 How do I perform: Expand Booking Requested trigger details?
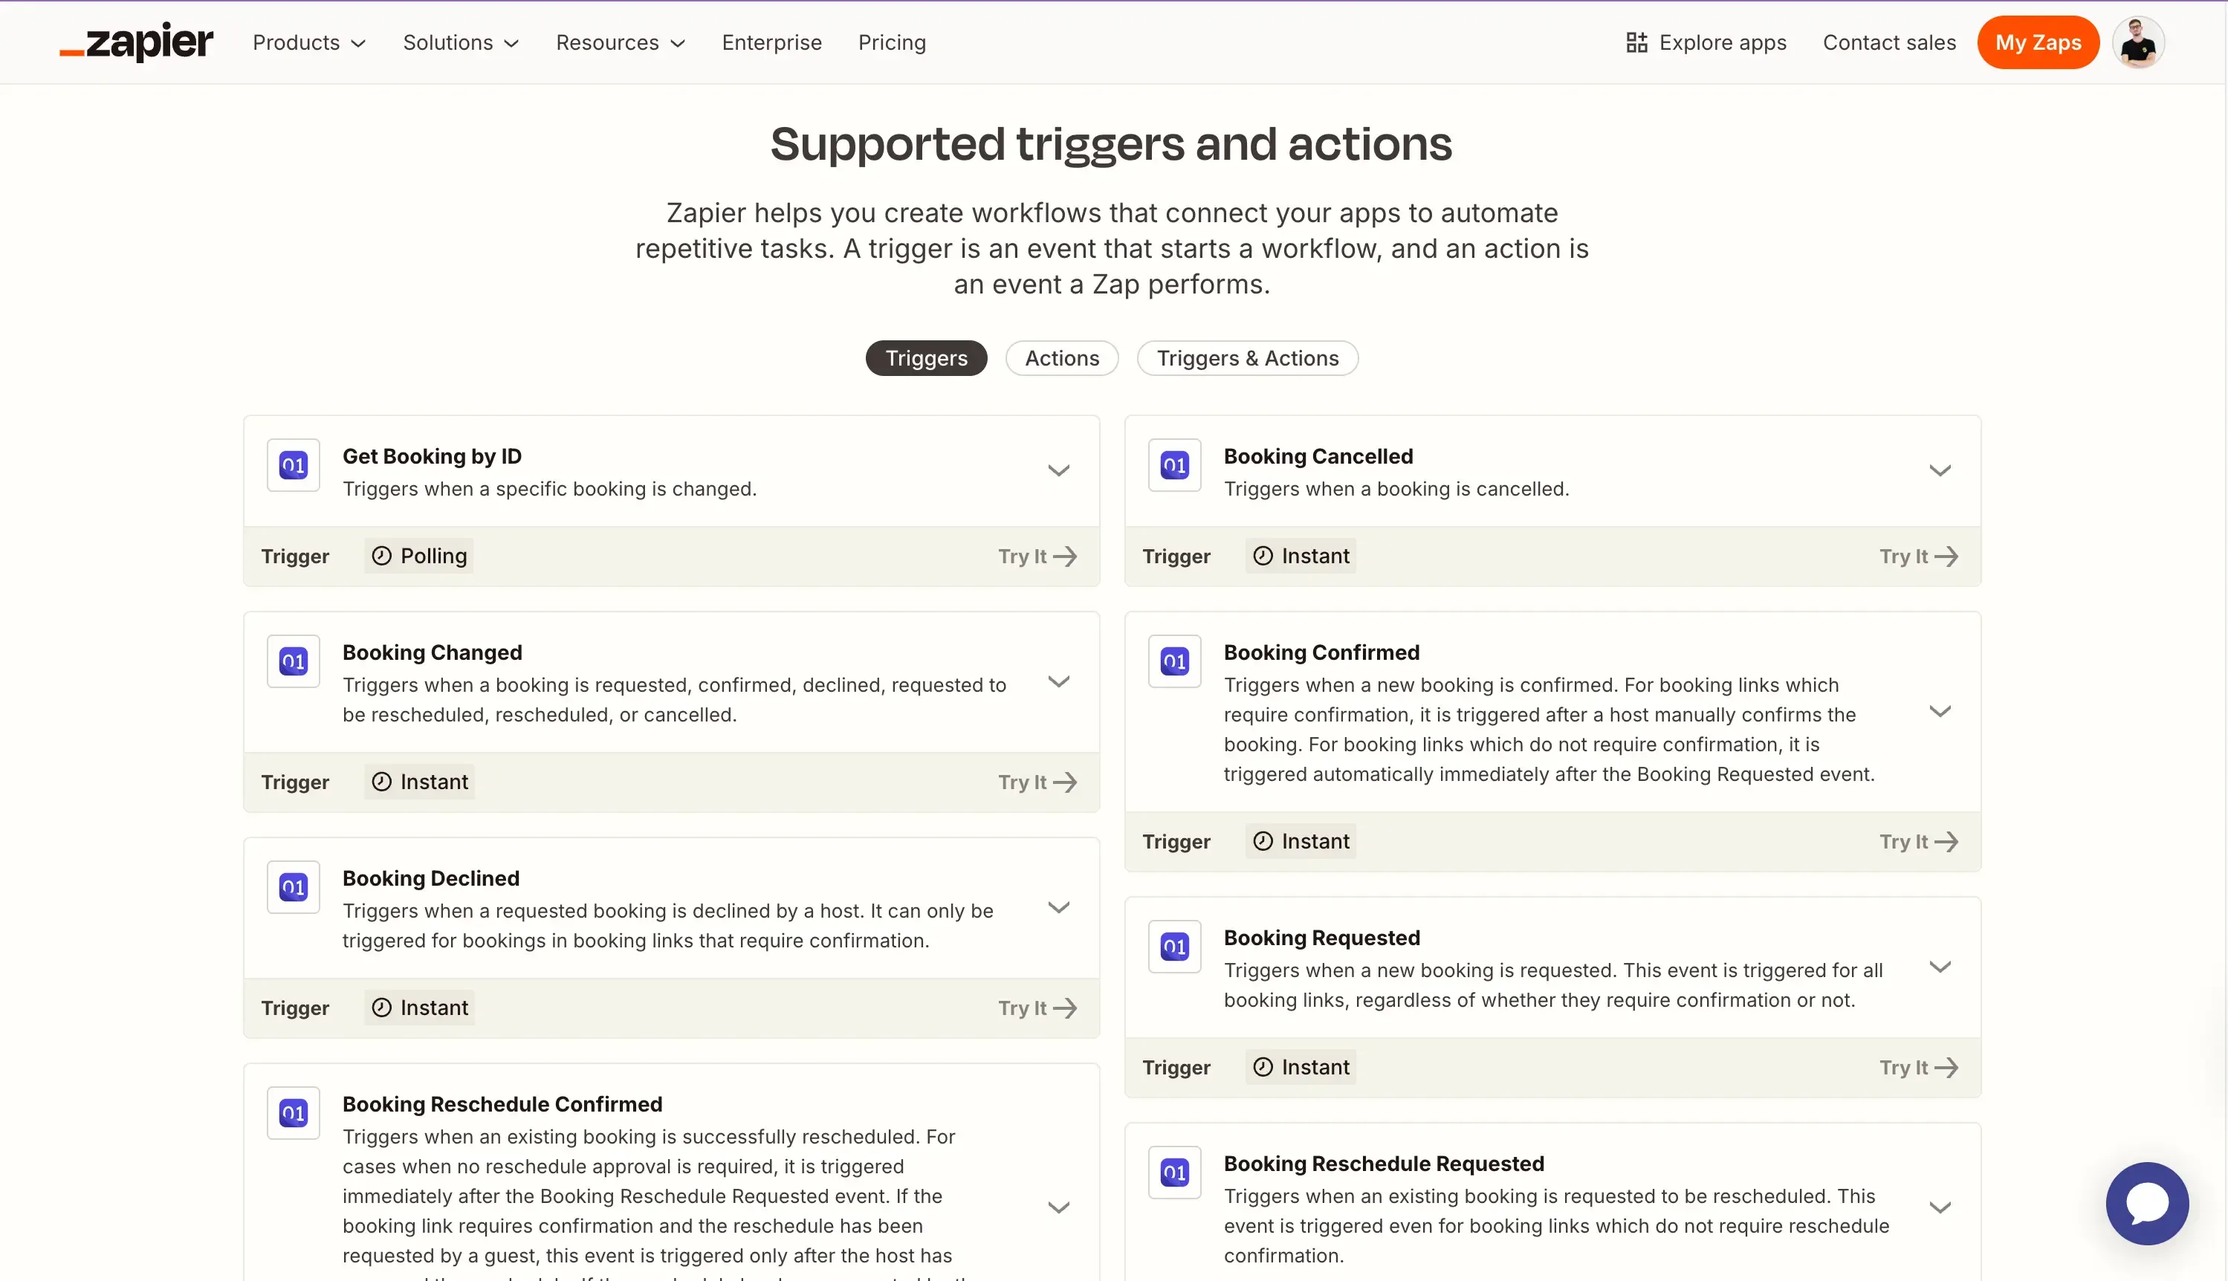point(1941,967)
